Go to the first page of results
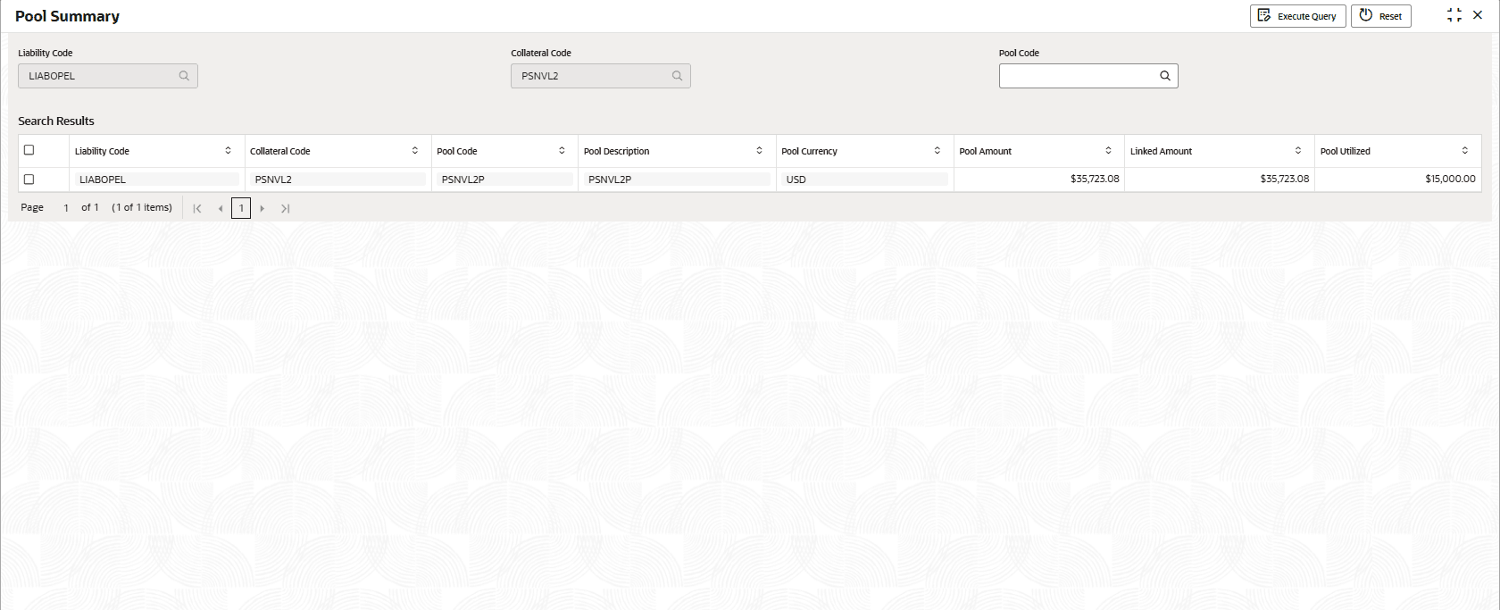The width and height of the screenshot is (1500, 610). (197, 209)
